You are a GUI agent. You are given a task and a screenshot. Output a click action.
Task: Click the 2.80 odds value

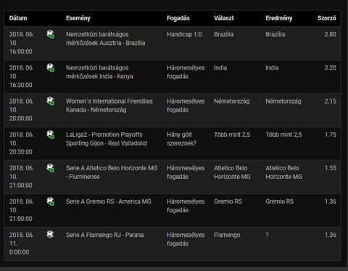331,34
